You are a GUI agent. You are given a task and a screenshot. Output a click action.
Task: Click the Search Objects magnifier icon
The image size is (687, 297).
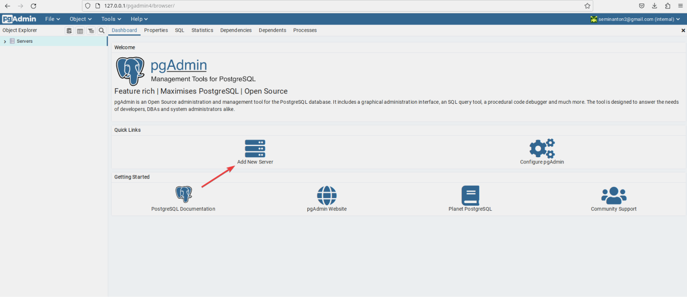pyautogui.click(x=102, y=31)
